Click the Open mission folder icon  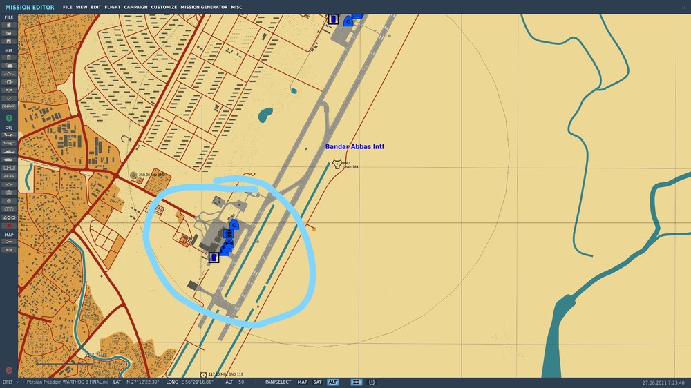[9, 33]
